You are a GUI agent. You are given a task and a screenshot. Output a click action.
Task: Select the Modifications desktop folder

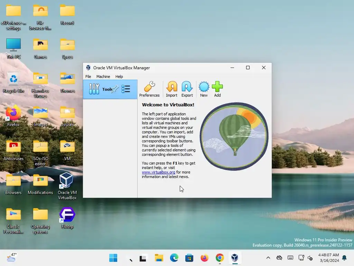pos(40,185)
